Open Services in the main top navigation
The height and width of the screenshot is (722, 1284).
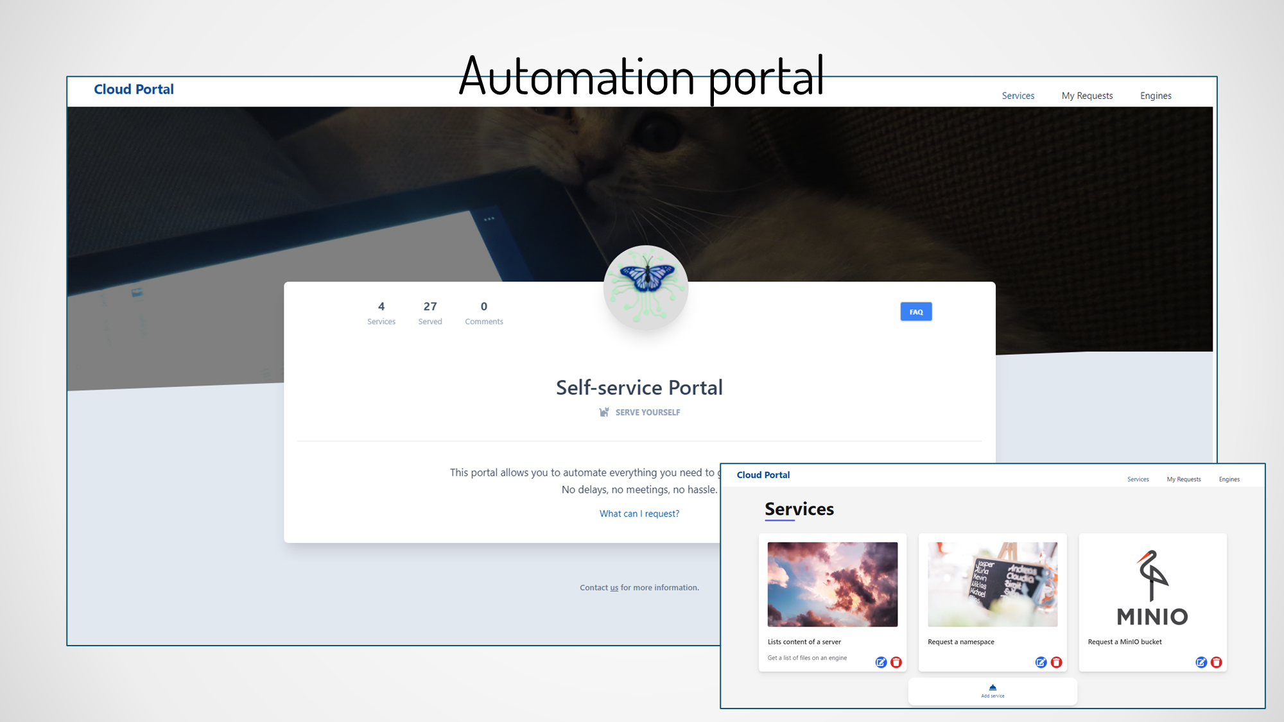point(1018,96)
